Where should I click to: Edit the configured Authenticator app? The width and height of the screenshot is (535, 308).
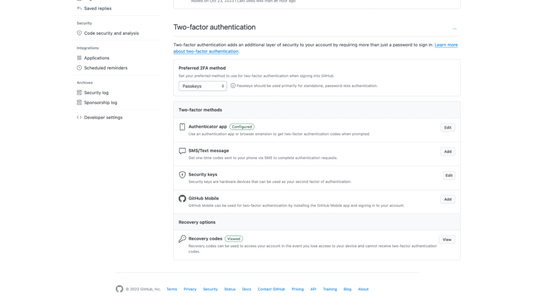point(447,127)
